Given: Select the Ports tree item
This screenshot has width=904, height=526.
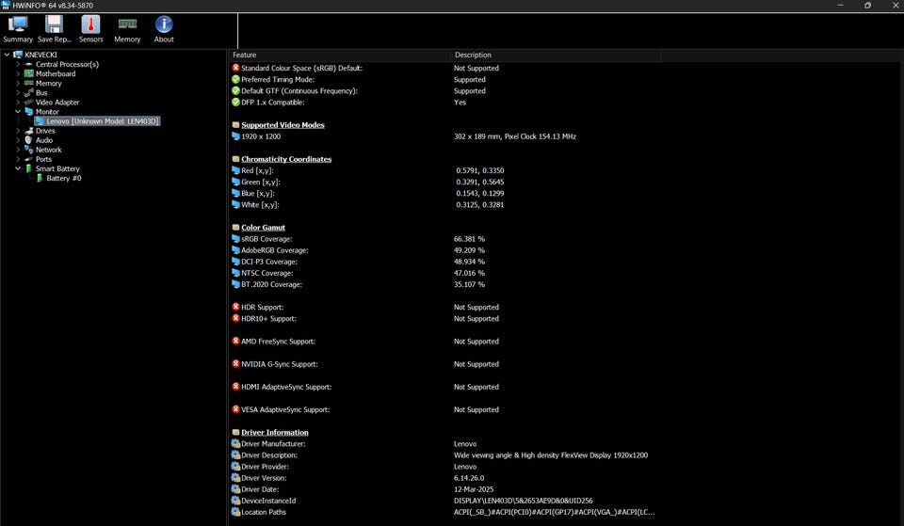Looking at the screenshot, I should click(x=43, y=159).
